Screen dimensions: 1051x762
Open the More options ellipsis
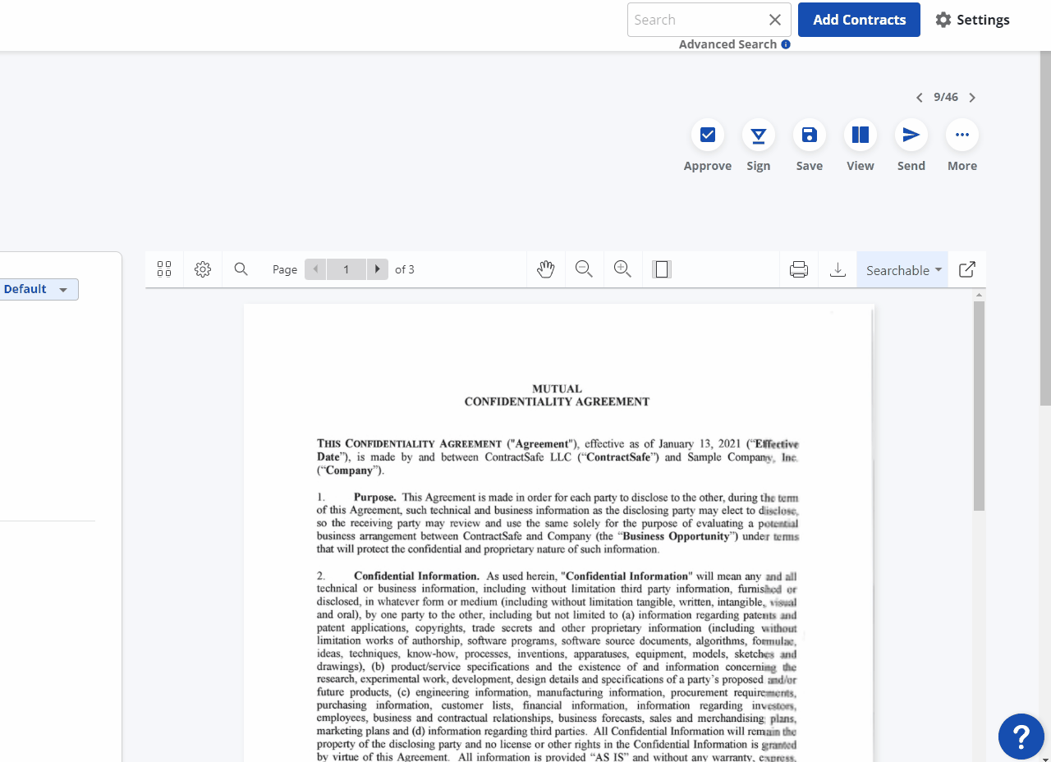click(x=962, y=135)
